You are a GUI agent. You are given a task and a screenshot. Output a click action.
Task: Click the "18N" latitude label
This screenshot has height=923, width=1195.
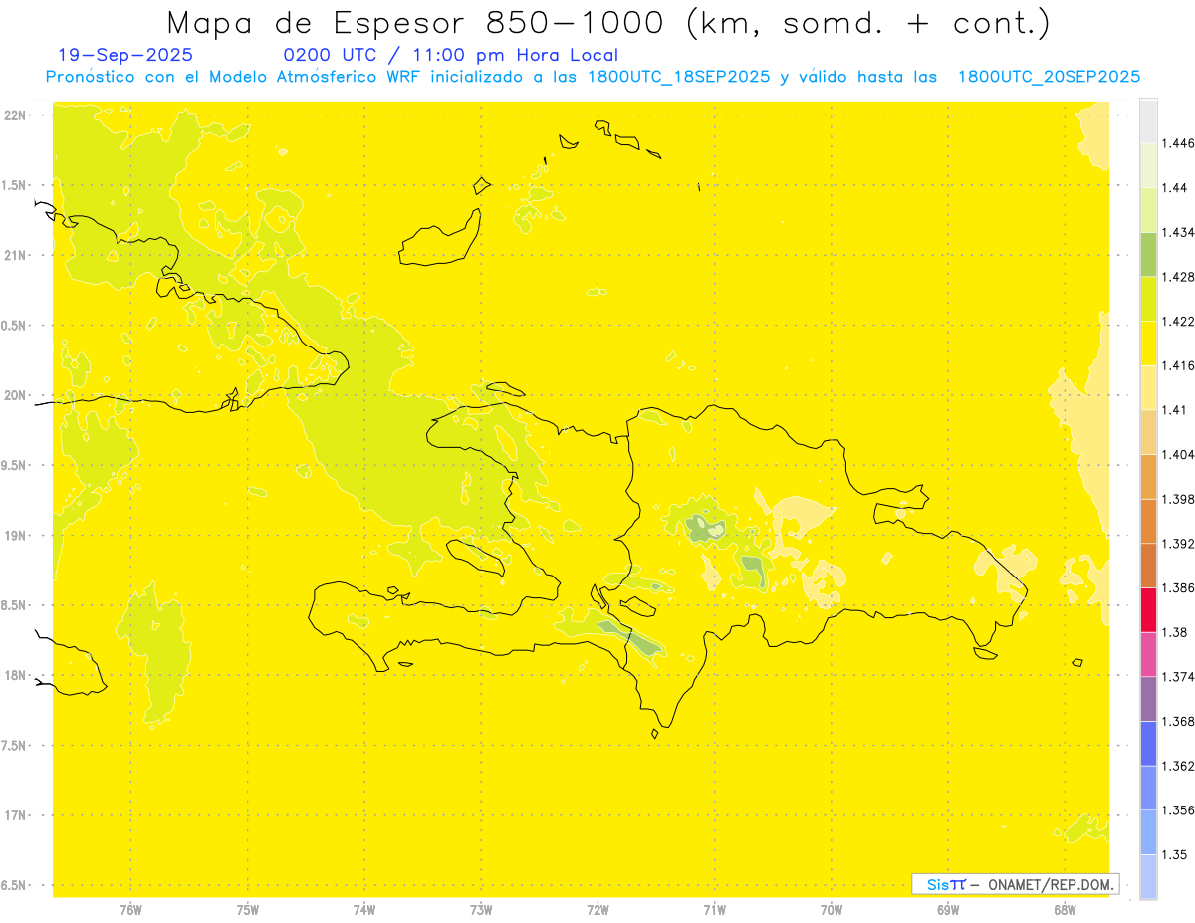click(14, 676)
